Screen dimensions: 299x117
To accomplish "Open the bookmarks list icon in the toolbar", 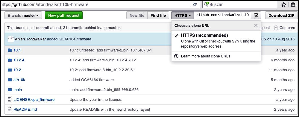I will point(293,4).
